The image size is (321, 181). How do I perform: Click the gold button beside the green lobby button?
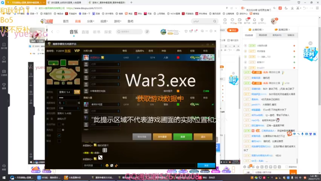162,137
